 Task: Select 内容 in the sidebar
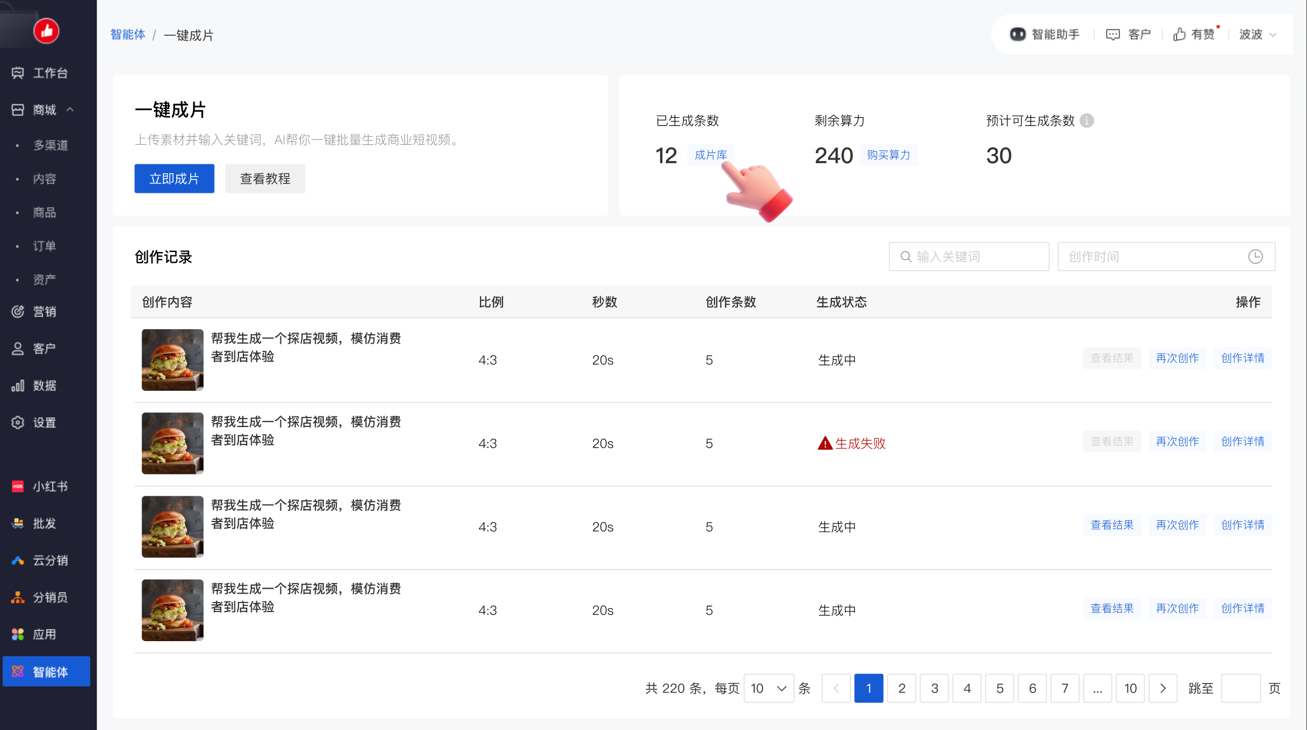[x=44, y=179]
